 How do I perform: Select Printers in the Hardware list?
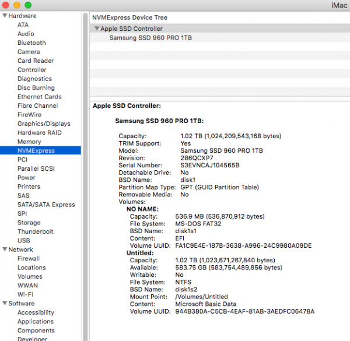[x=29, y=187]
